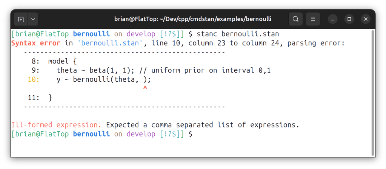Click 'develop' branch name in the last prompt
Image resolution: width=386 pixels, height=169 pixels.
141,134
